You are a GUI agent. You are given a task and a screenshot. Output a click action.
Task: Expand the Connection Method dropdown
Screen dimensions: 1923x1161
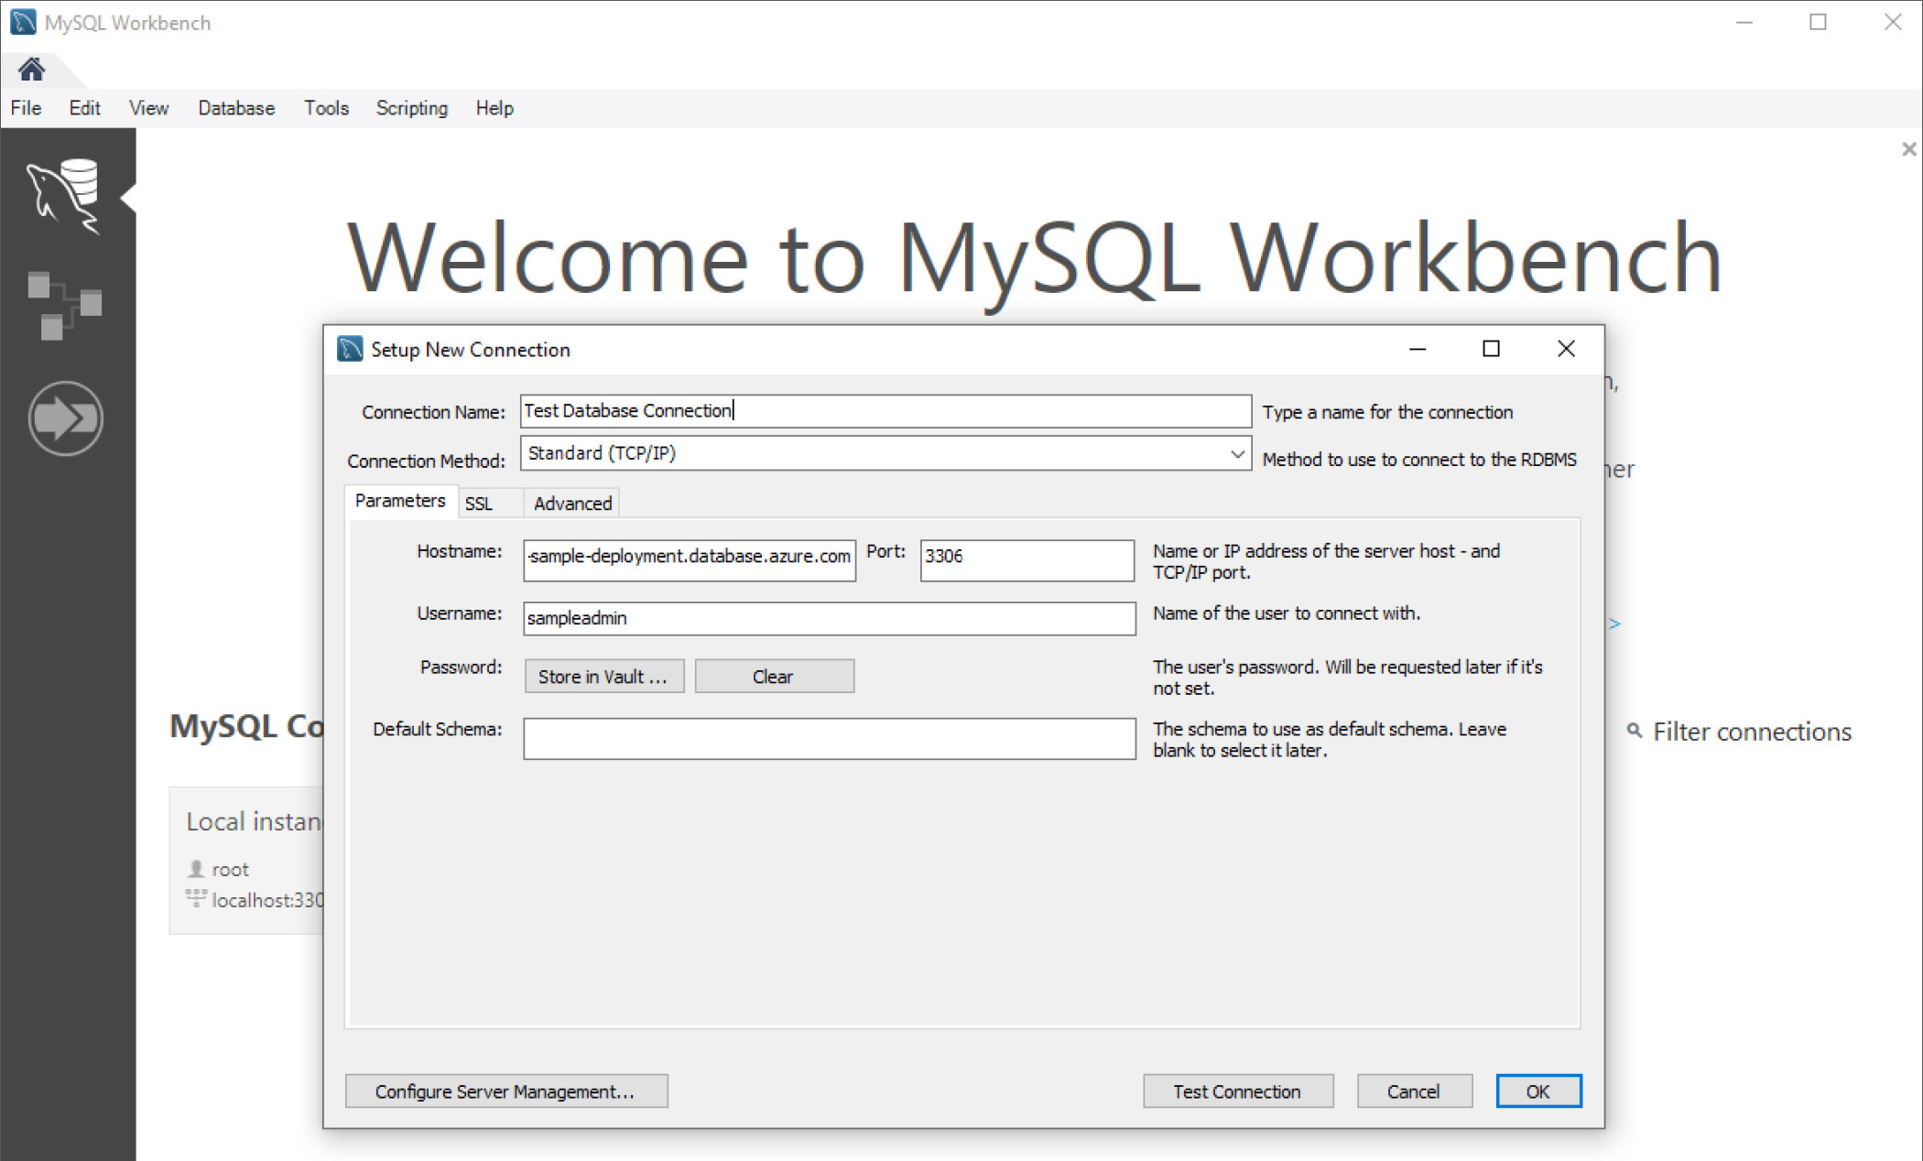click(x=1237, y=453)
